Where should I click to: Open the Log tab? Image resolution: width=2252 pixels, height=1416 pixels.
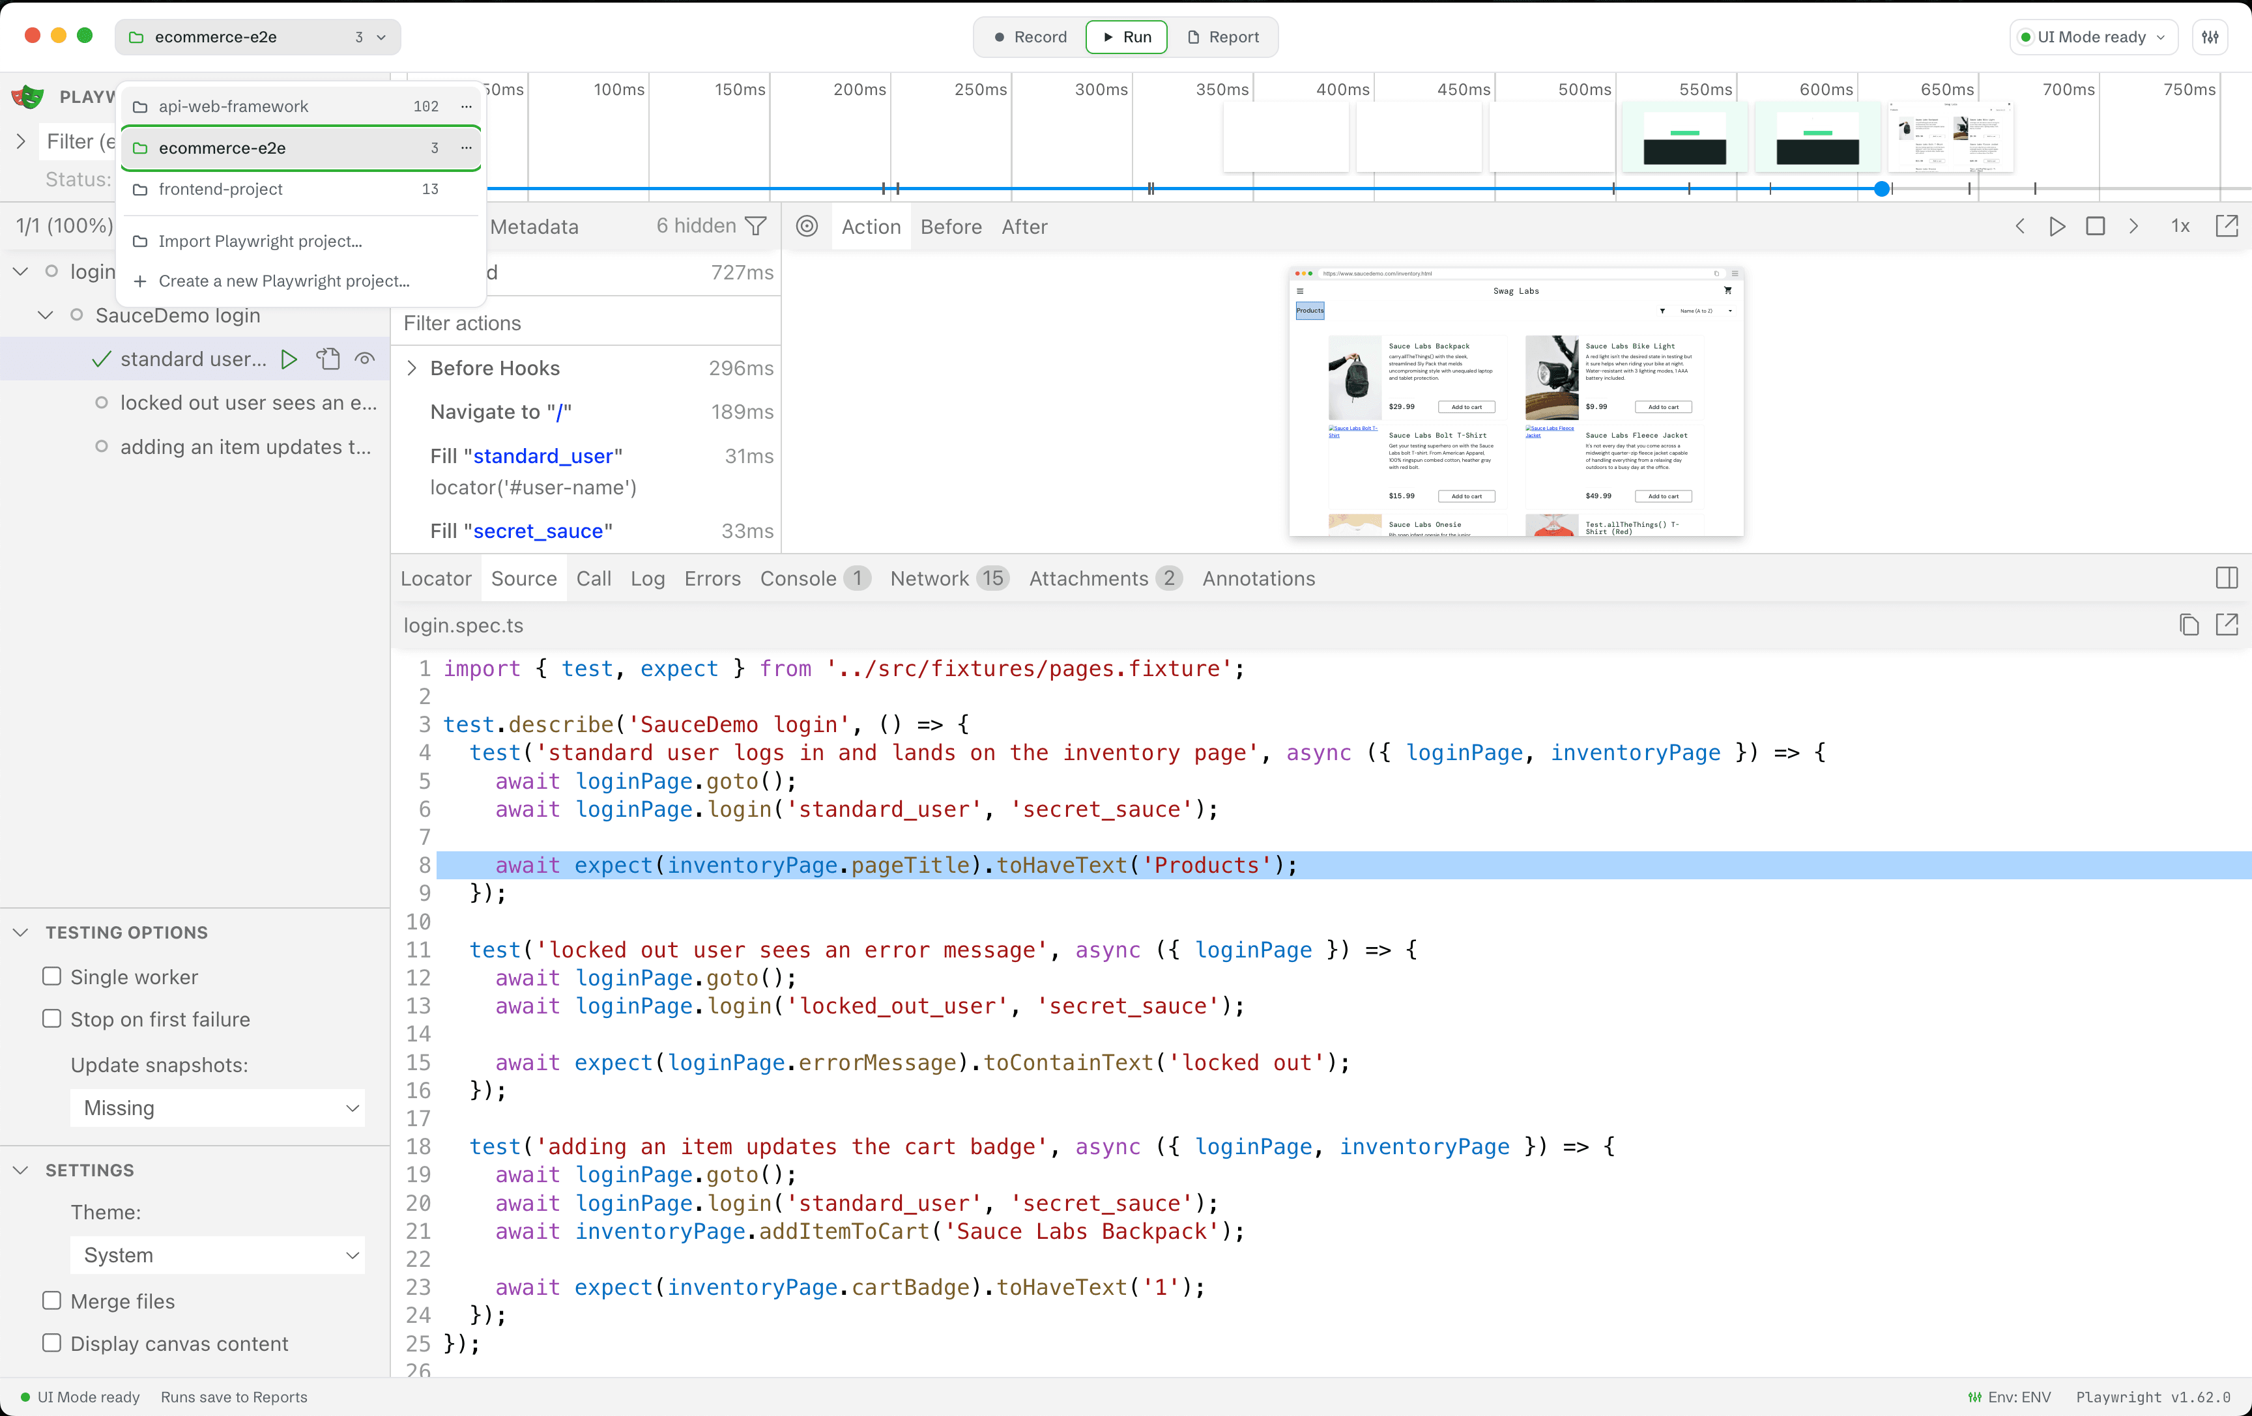647,578
